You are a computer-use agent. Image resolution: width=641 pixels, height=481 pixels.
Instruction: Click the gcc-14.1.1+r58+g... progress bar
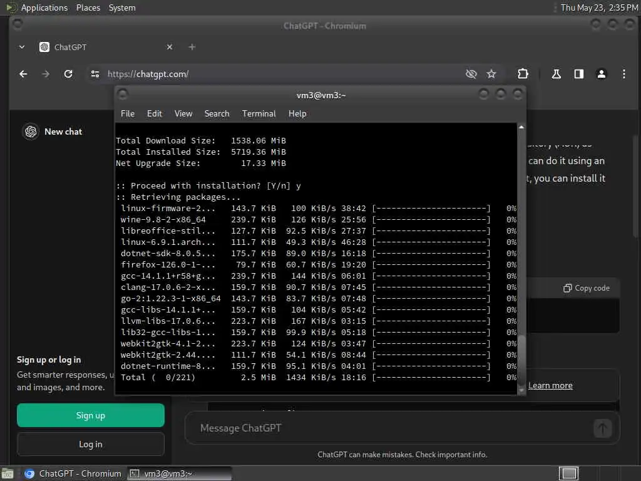[x=431, y=276]
